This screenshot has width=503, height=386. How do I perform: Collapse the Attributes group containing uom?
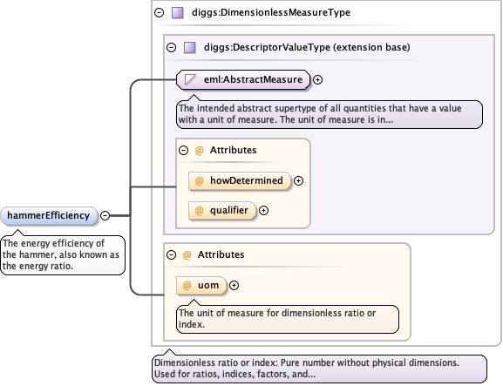tap(172, 255)
